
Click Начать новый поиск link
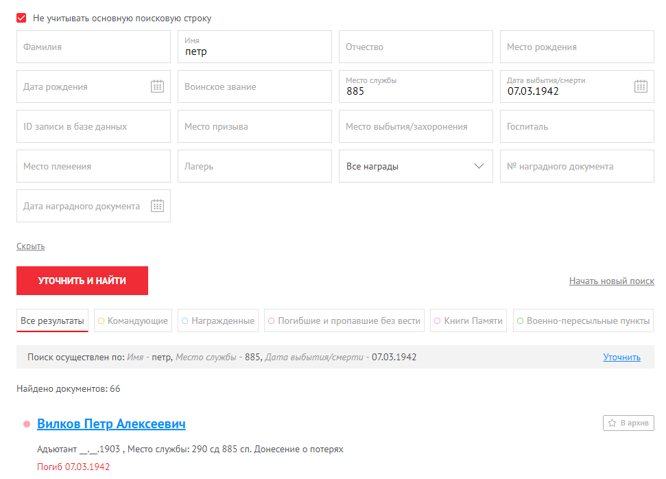point(612,281)
